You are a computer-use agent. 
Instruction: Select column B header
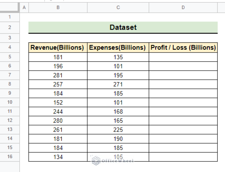coord(58,8)
